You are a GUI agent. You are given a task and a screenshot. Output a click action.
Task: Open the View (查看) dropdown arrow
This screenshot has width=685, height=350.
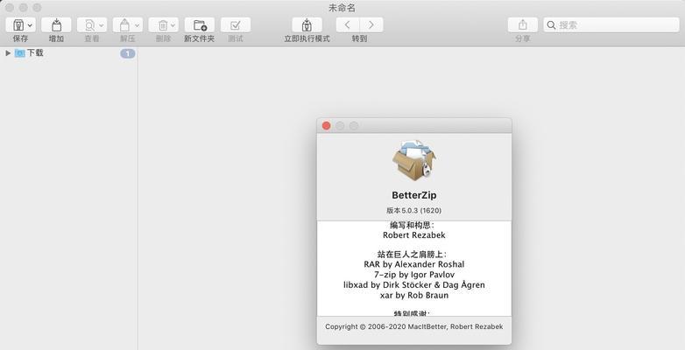pos(102,25)
